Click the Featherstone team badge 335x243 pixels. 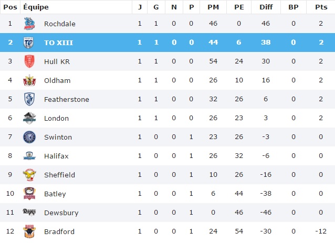(29, 100)
